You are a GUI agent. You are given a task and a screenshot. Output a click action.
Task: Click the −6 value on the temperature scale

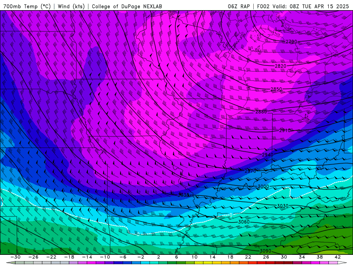point(123,257)
